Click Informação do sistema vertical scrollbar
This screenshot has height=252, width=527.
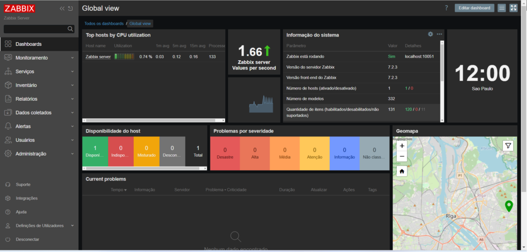442,62
